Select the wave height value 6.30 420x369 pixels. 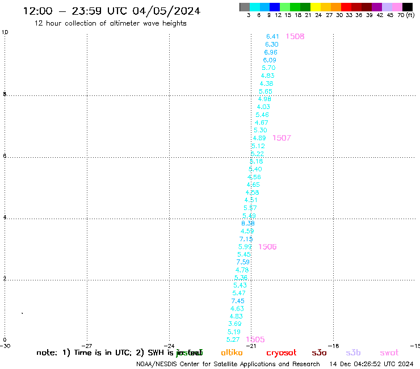point(272,44)
